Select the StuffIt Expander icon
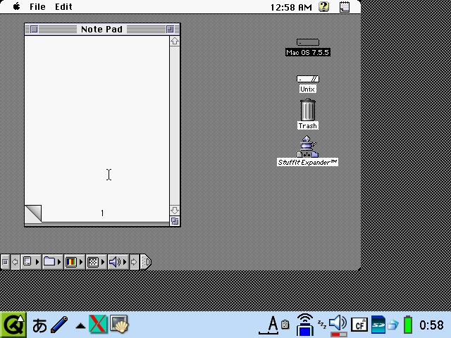 tap(307, 149)
